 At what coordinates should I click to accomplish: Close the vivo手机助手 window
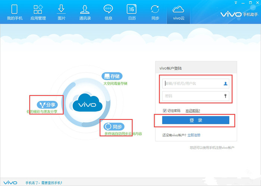(x=258, y=3)
